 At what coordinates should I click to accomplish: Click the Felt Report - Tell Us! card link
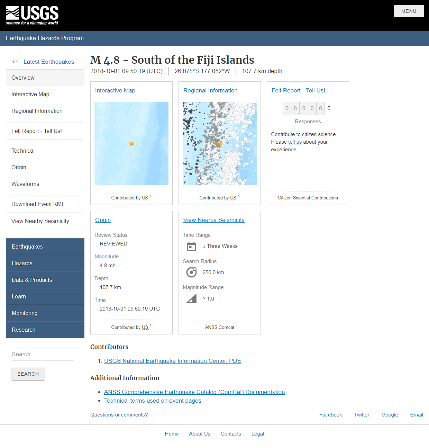pyautogui.click(x=298, y=90)
